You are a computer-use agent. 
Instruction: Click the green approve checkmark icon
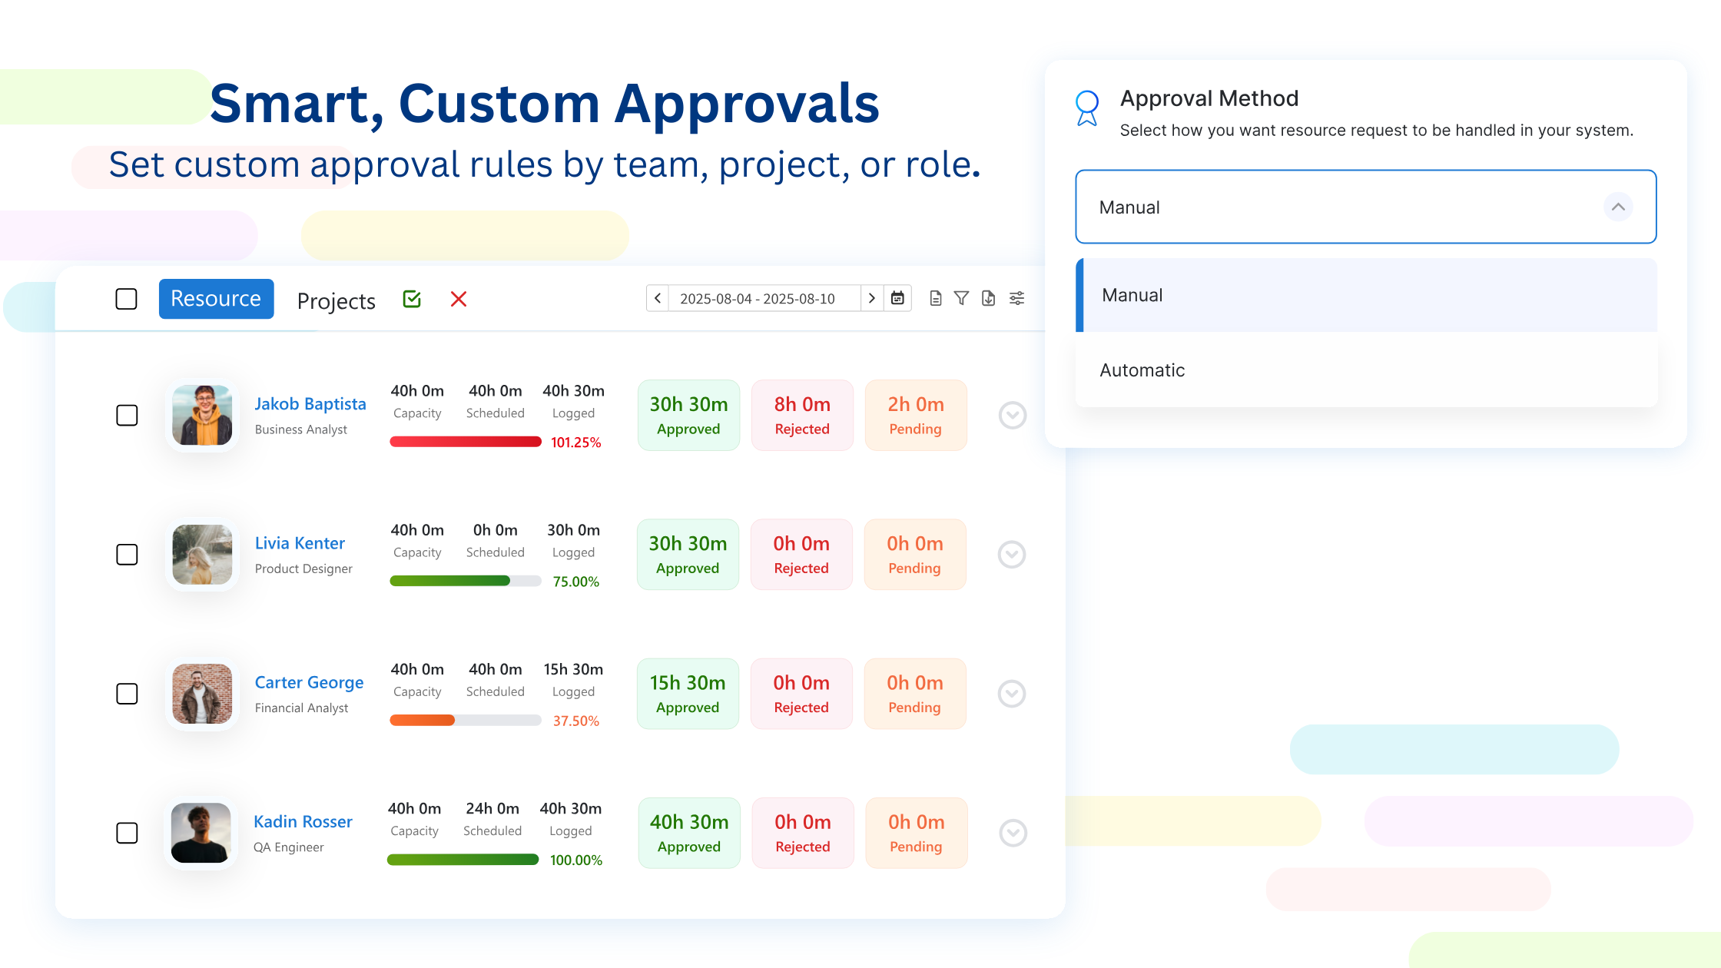[x=412, y=299]
